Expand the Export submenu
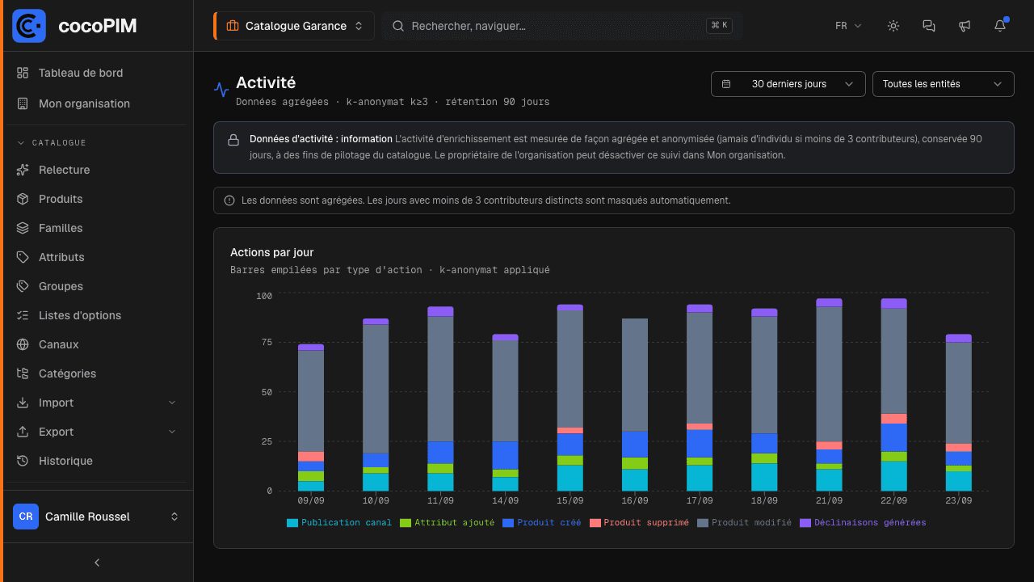 click(x=97, y=432)
